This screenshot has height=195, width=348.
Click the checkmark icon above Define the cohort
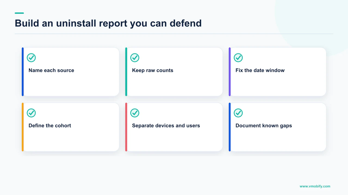point(31,113)
